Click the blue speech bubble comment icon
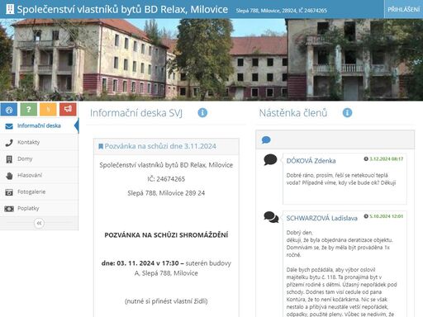Image resolution: width=423 pixels, height=317 pixels. [x=266, y=140]
